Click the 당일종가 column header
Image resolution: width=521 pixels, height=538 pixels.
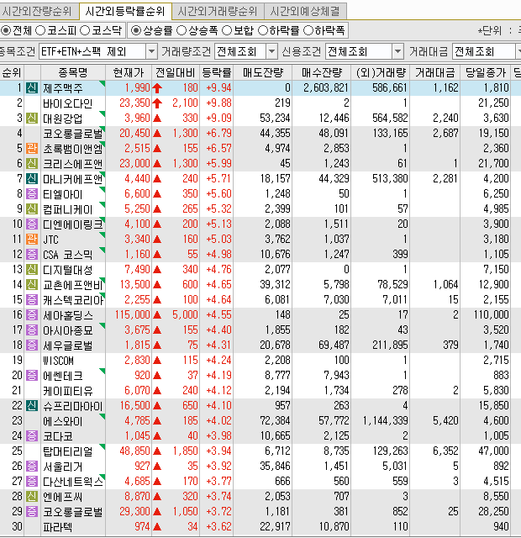pyautogui.click(x=486, y=72)
